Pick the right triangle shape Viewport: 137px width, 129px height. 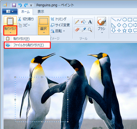click(x=113, y=25)
